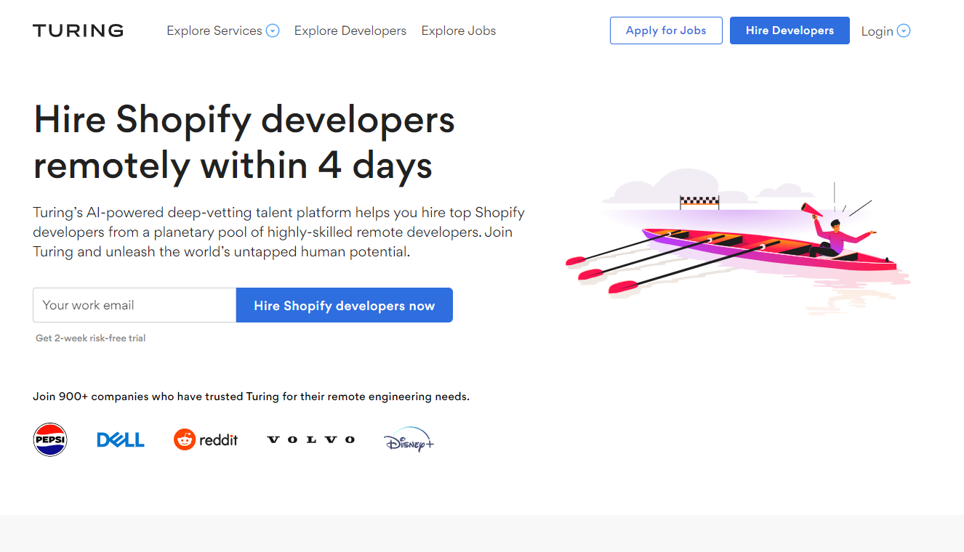This screenshot has width=964, height=552.
Task: Click the Hire Developers header button
Action: point(790,31)
